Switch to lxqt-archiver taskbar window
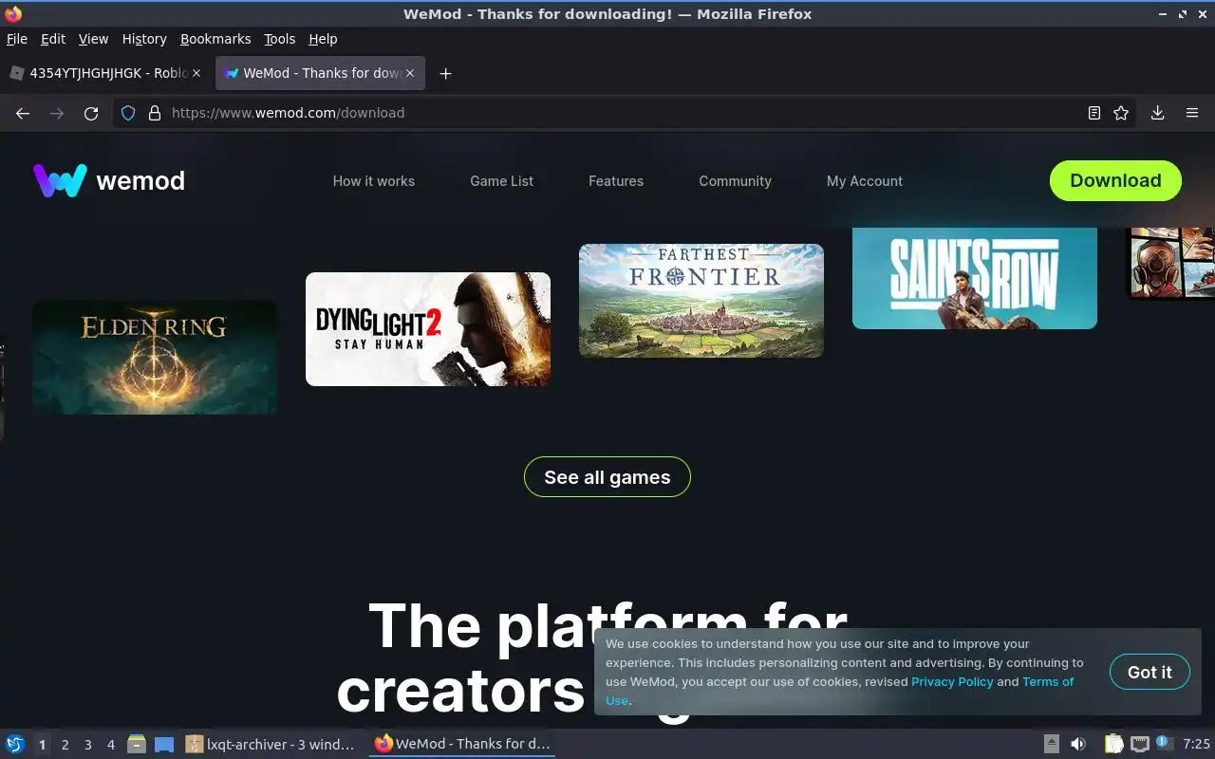Viewport: 1215px width, 759px height. coord(271,744)
